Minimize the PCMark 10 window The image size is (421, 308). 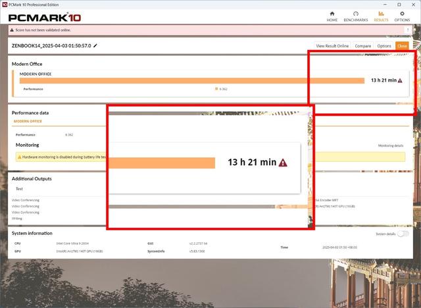tap(385, 5)
